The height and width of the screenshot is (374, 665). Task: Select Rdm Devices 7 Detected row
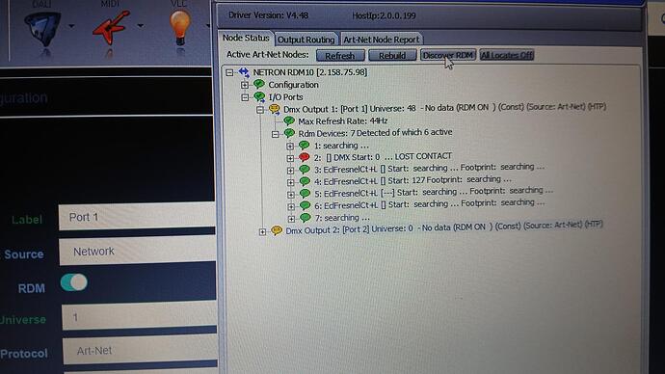(x=375, y=133)
